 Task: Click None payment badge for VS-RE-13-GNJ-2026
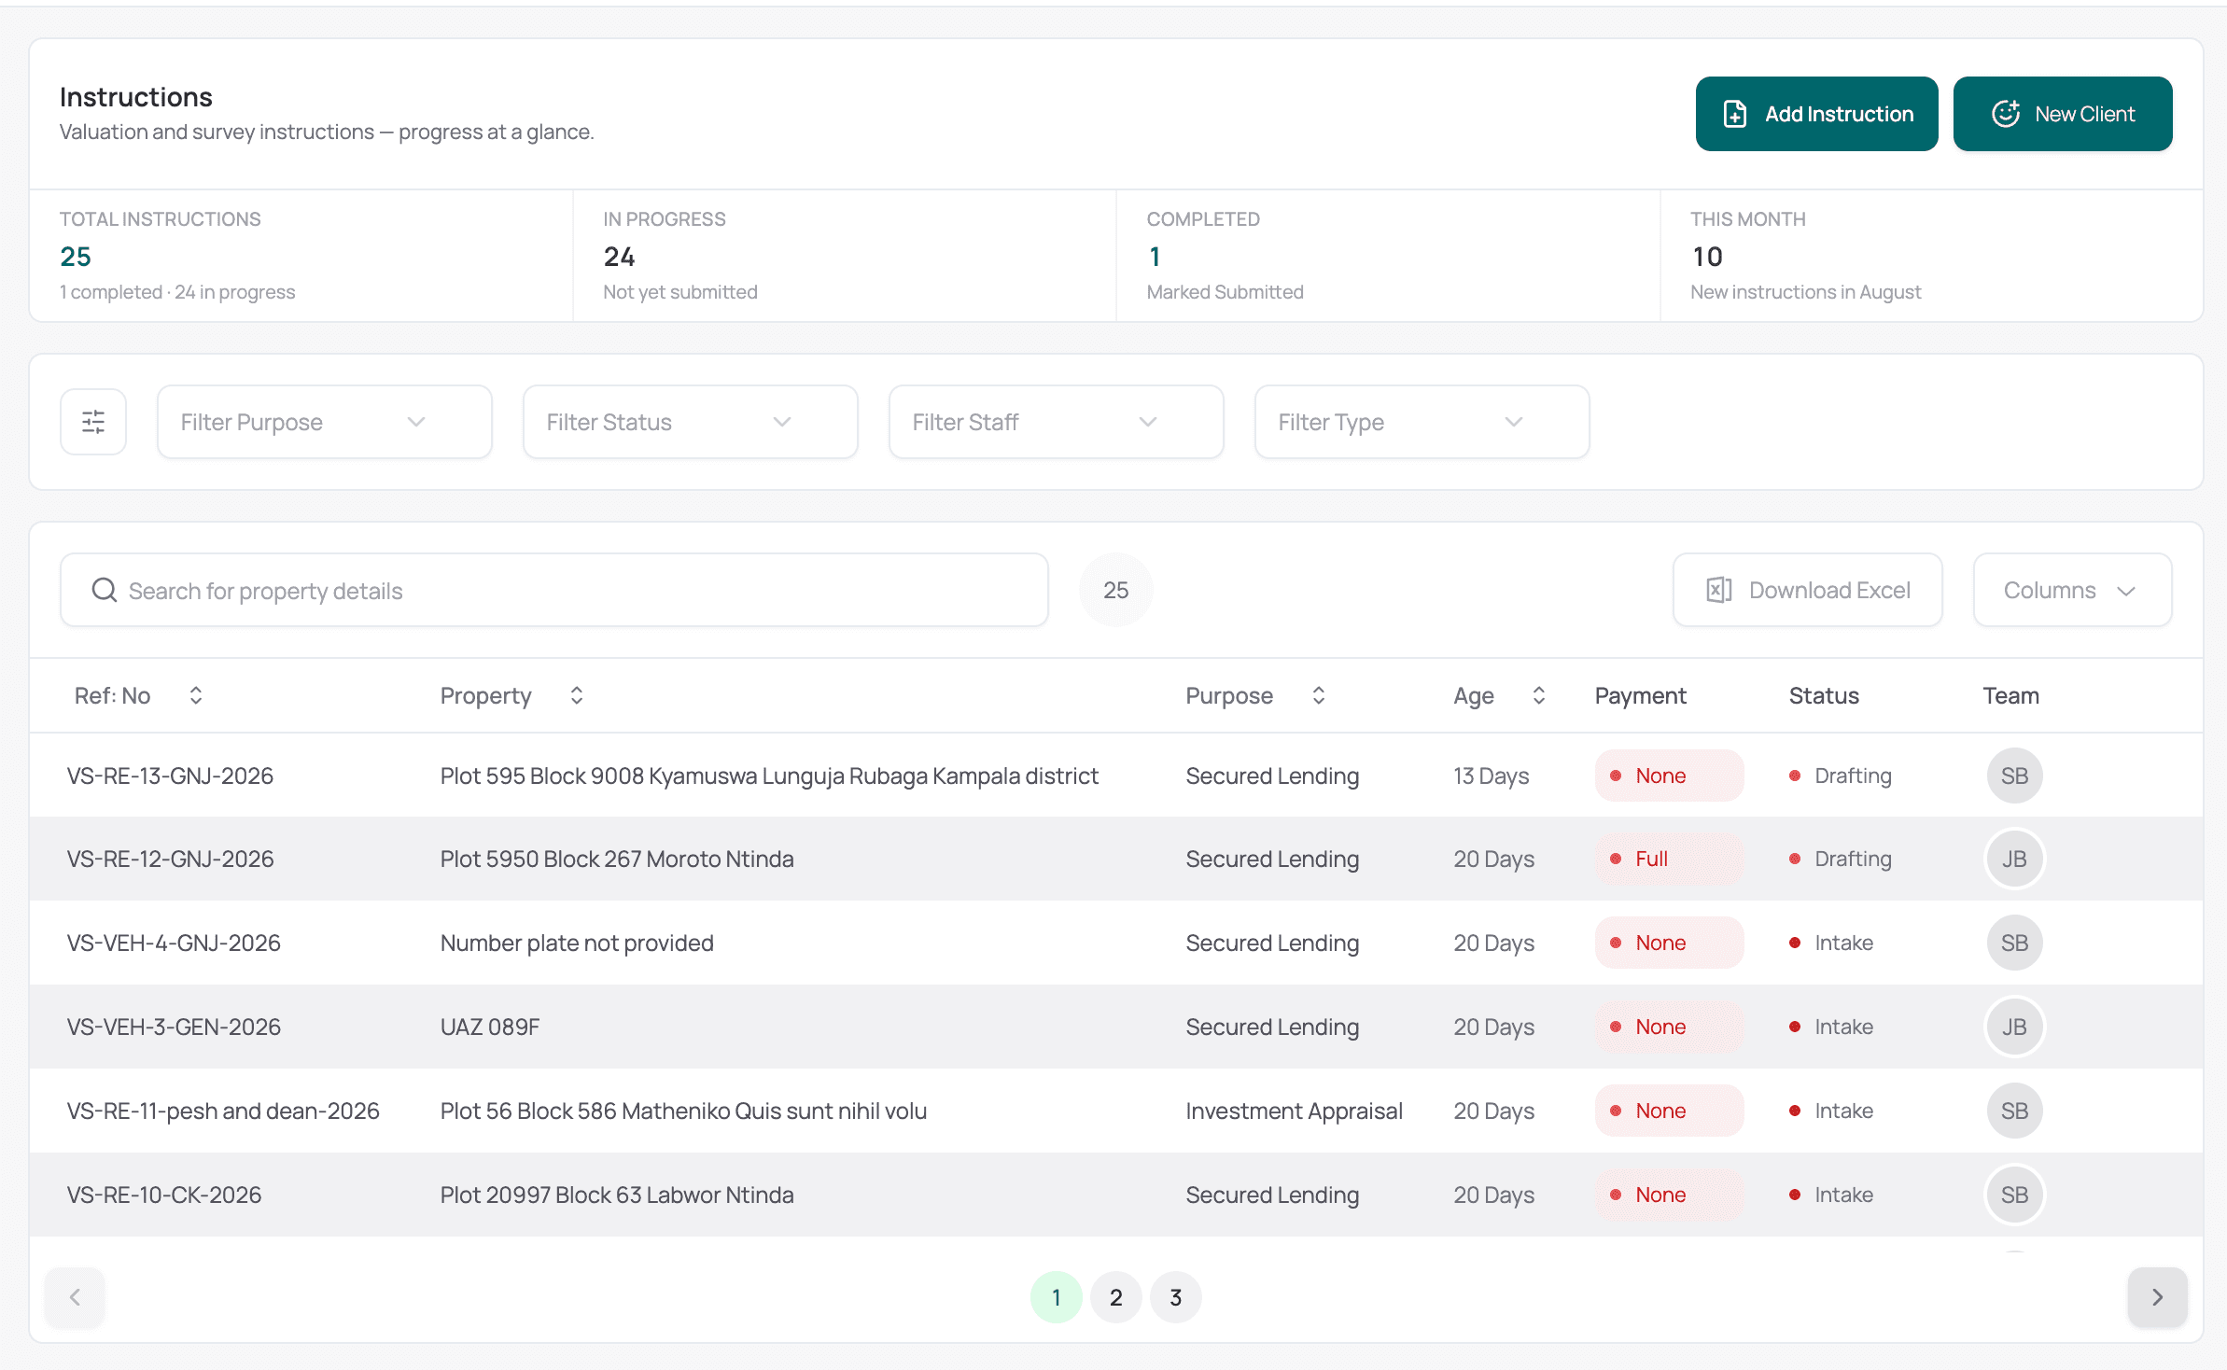coord(1669,776)
